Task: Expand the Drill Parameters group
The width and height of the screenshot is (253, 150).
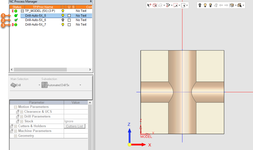Action: pos(22,117)
